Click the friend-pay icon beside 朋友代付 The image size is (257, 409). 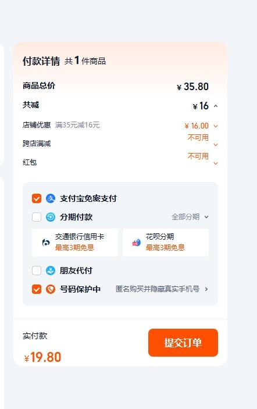pyautogui.click(x=51, y=271)
